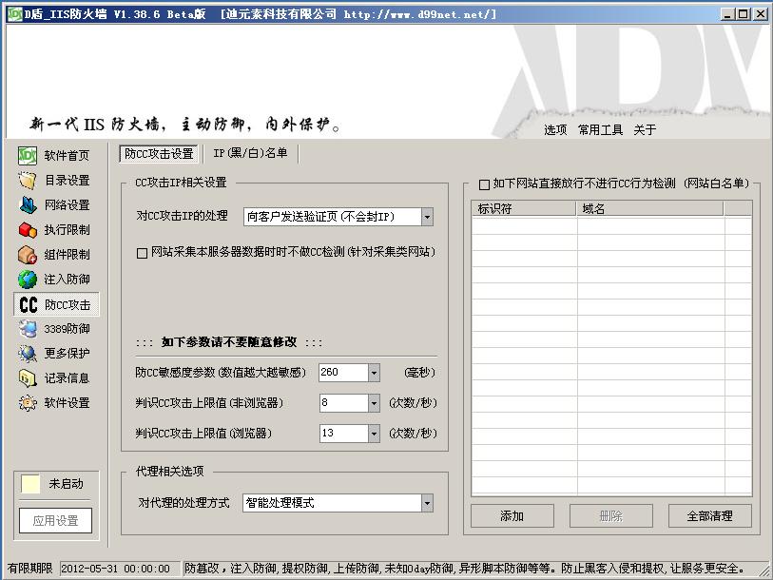This screenshot has height=580, width=773.
Task: Expand the 非浏览器 上限值 dropdown showing 8
Action: click(x=374, y=403)
